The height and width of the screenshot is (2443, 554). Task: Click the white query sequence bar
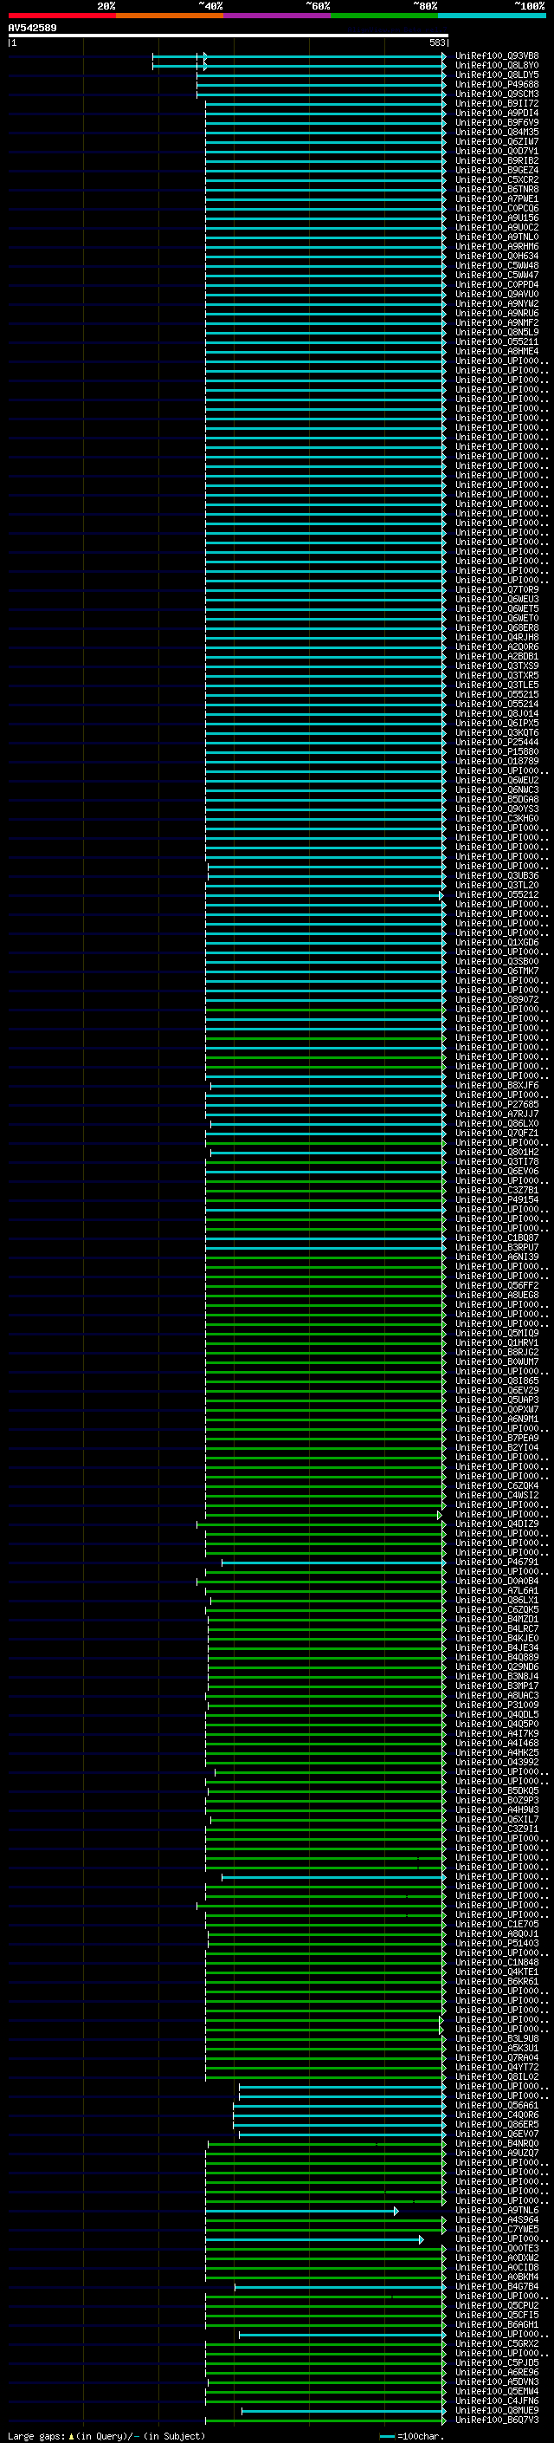tap(229, 36)
